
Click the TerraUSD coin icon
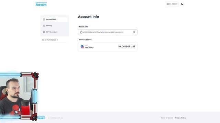tap(82, 46)
